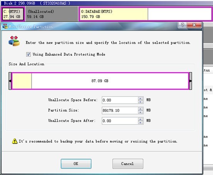Click the left resize handle of partition bar
The width and height of the screenshot is (213, 175).
(10, 81)
